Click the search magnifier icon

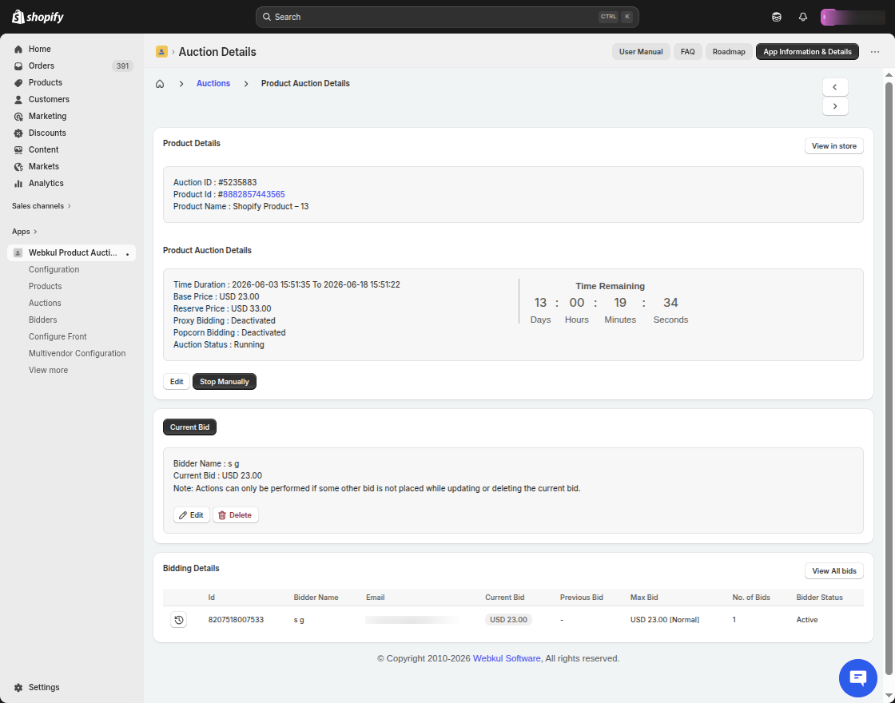tap(267, 17)
